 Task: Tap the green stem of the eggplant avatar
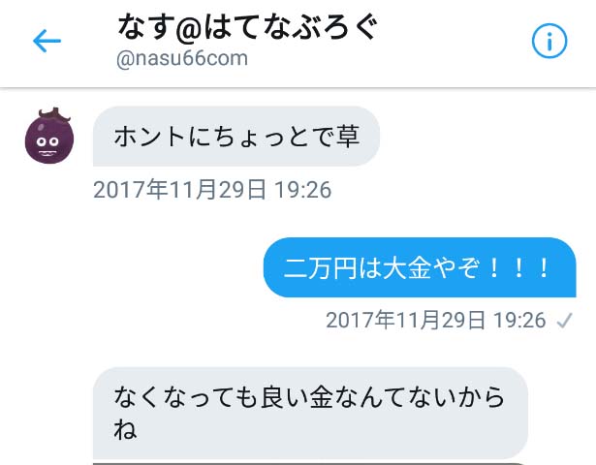[54, 114]
